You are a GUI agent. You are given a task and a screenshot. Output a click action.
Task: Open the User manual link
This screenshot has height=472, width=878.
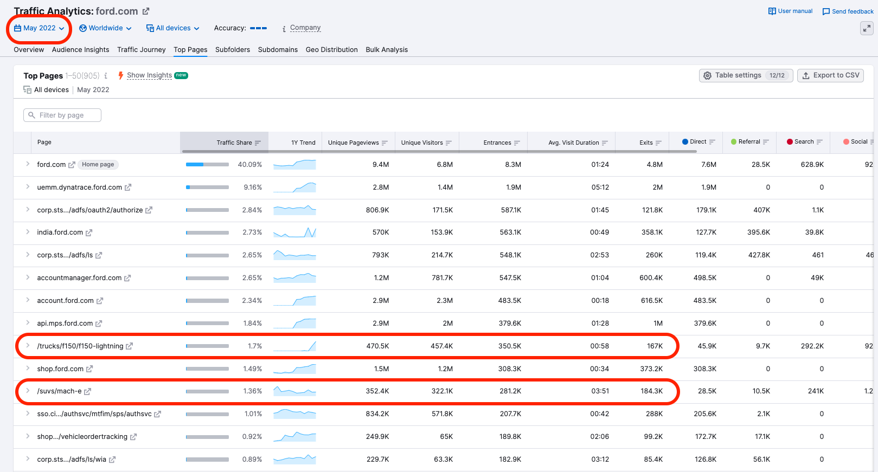(795, 11)
